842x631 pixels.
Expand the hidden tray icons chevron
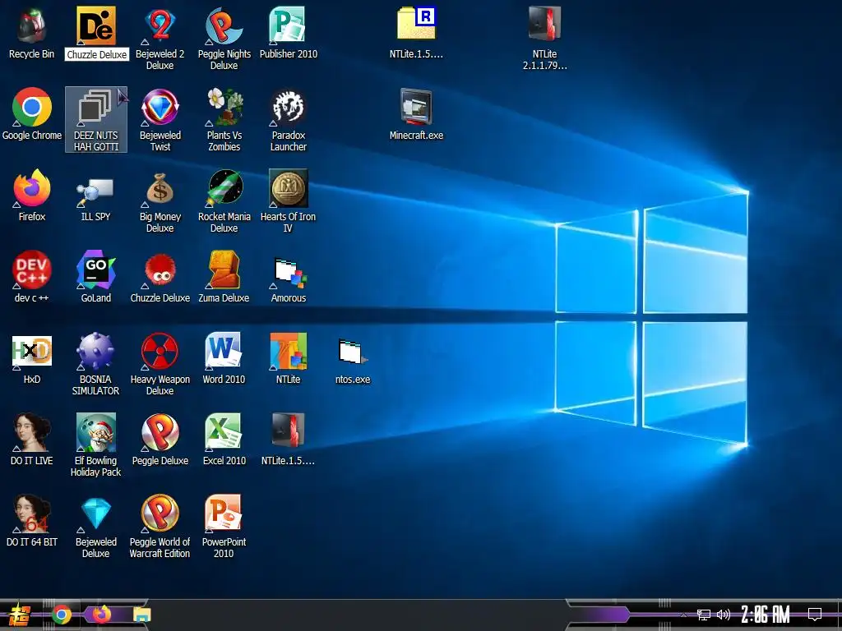pyautogui.click(x=683, y=615)
